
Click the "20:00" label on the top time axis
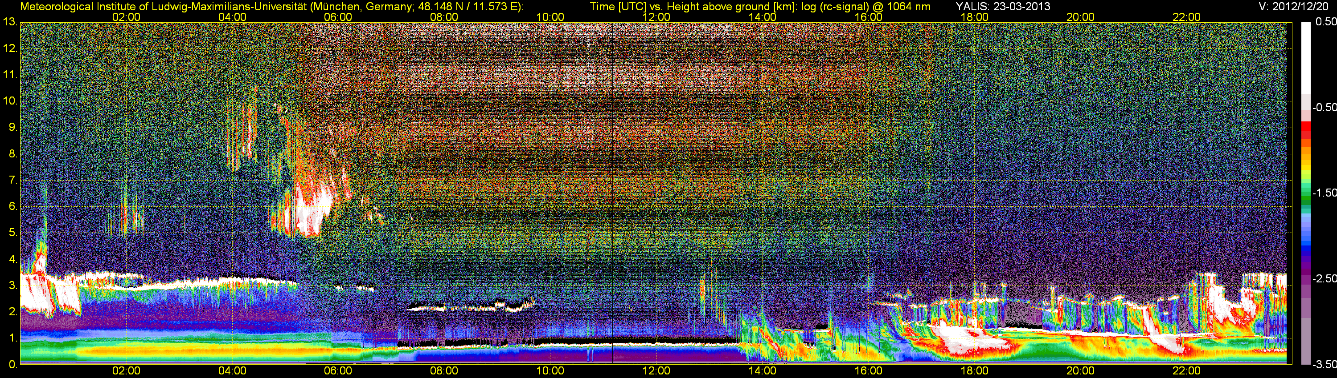pyautogui.click(x=1081, y=17)
